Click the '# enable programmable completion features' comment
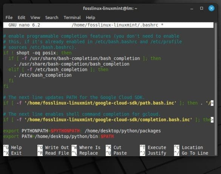Image resolution: width=221 pixels, height=174 pixels. click(91, 36)
